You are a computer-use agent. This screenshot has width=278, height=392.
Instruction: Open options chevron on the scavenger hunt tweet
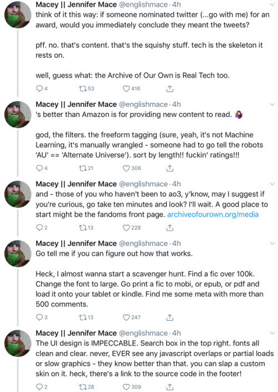pyautogui.click(x=272, y=244)
